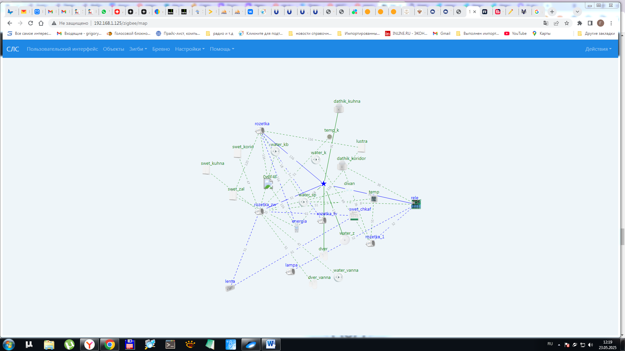Click the volume icon in system tray
The image size is (625, 351).
590,344
